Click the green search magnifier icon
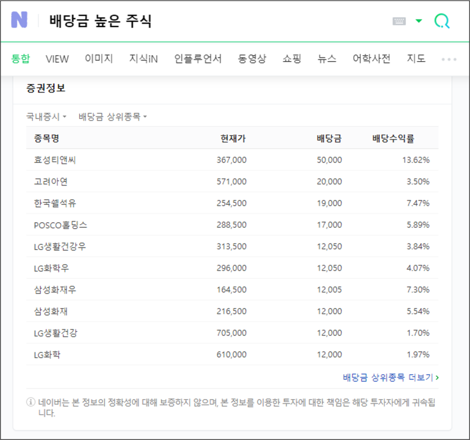 [442, 21]
